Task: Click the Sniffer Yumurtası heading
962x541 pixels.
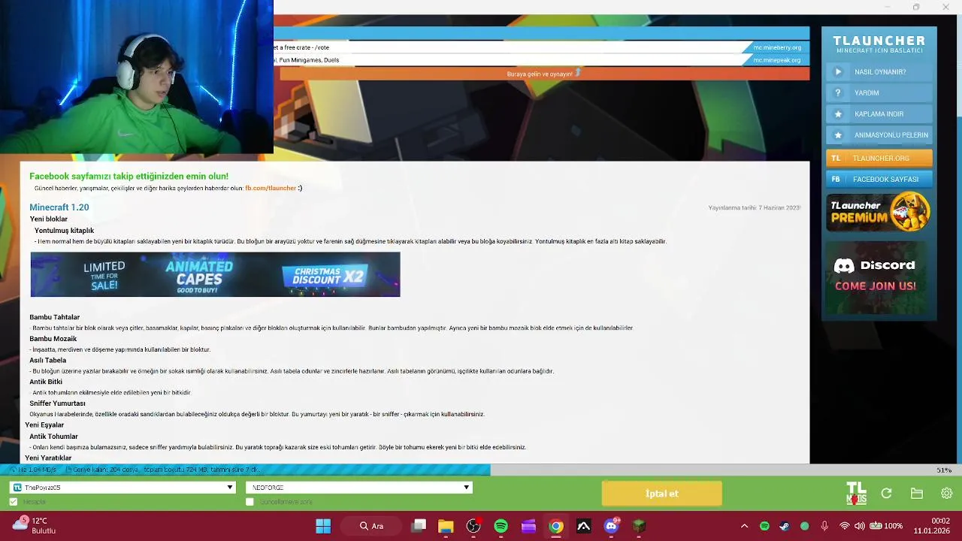Action: pyautogui.click(x=58, y=403)
